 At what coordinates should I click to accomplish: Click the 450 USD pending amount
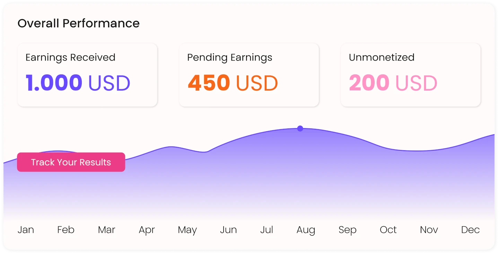point(233,83)
